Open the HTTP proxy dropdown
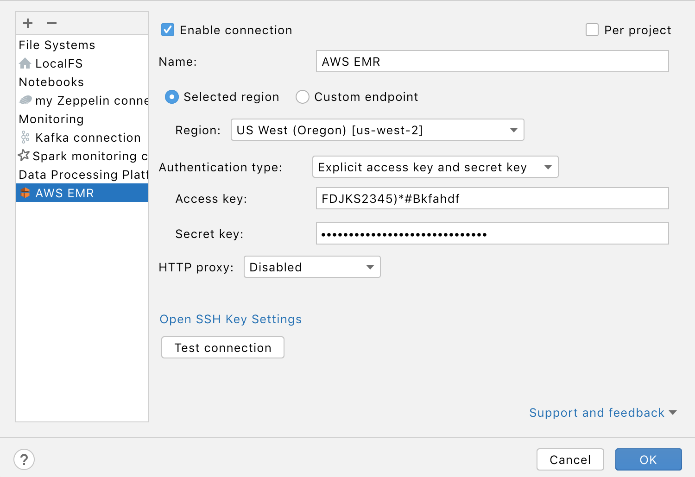This screenshot has width=695, height=477. [312, 267]
